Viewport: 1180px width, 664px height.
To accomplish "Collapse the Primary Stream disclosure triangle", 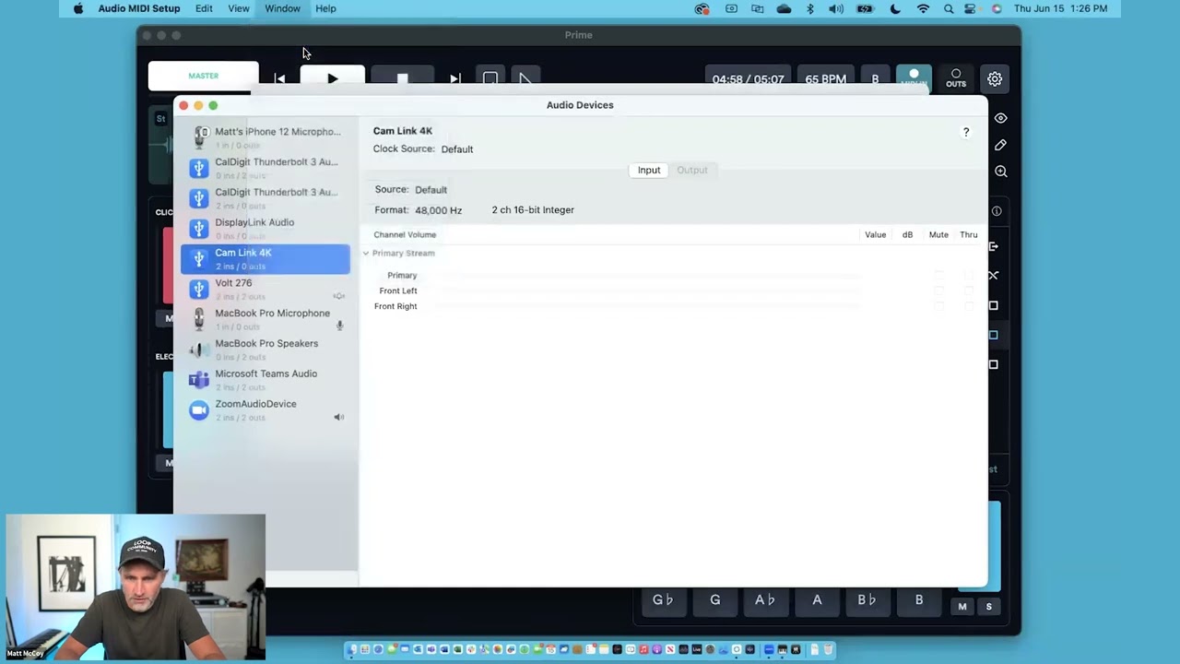I will pyautogui.click(x=366, y=253).
